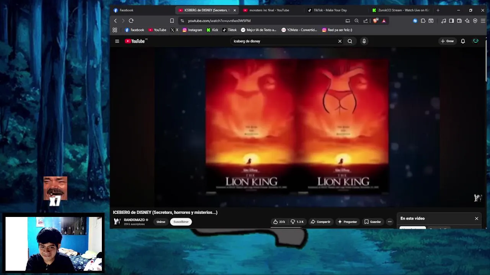Open the Kick bookmark

click(x=212, y=30)
